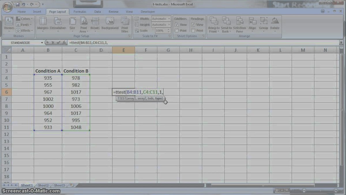Switch to the Sheet2 worksheet tab

43,185
